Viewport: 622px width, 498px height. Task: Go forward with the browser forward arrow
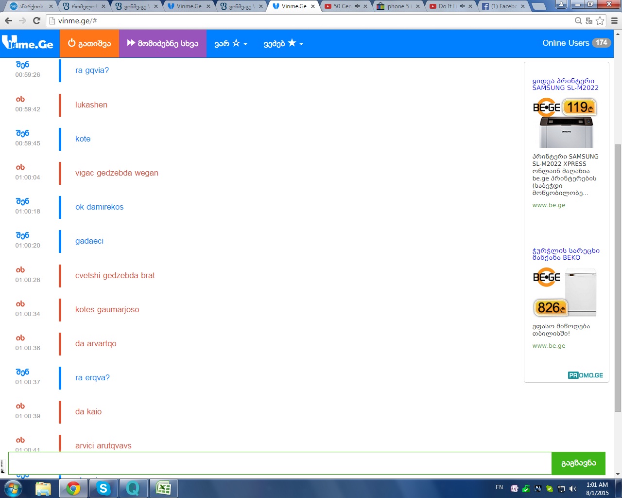tap(22, 20)
